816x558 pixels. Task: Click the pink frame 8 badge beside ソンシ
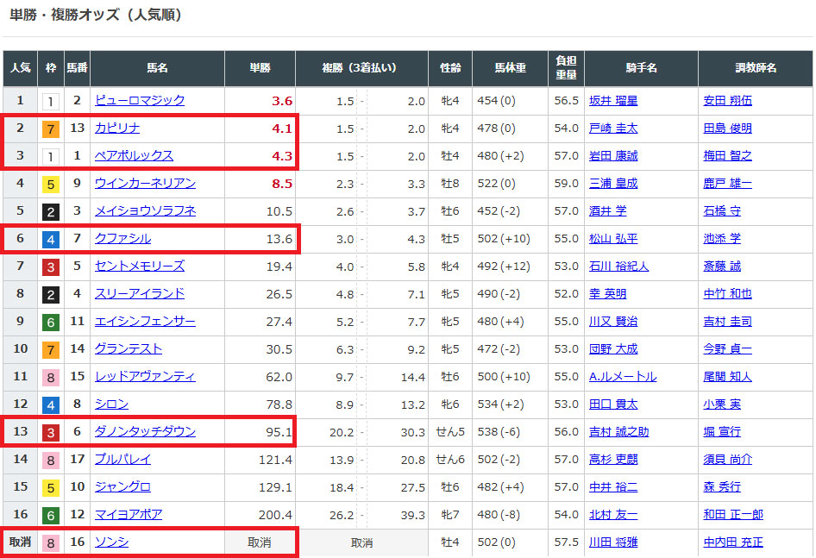coord(52,542)
